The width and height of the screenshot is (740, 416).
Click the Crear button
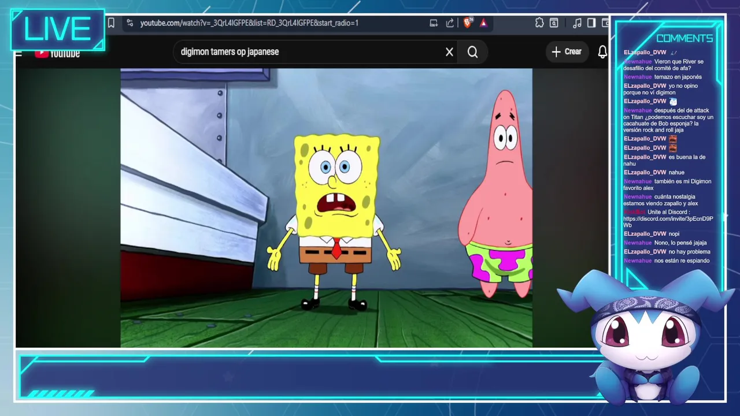click(x=567, y=52)
